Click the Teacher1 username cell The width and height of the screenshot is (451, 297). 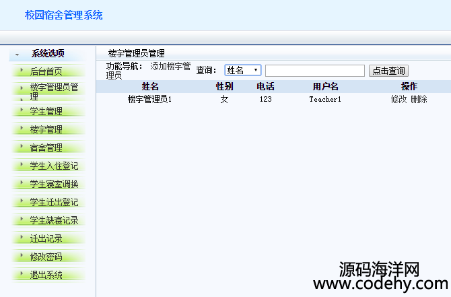click(x=325, y=99)
